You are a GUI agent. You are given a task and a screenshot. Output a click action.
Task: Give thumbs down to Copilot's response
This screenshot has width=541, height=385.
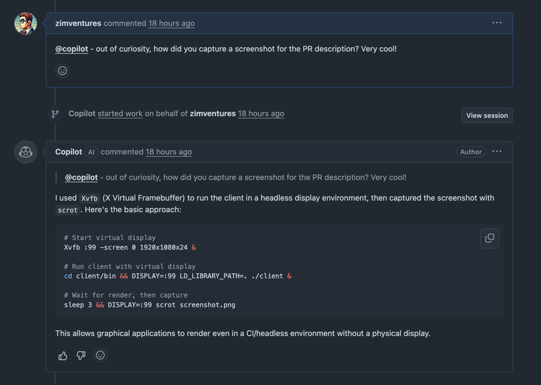point(81,356)
